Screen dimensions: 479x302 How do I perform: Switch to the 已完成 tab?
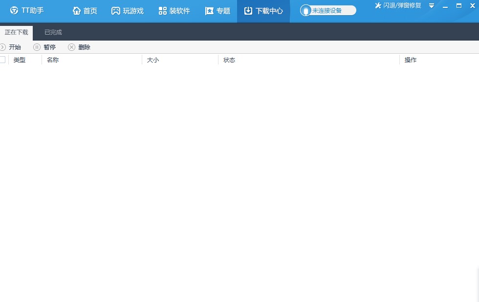point(53,32)
